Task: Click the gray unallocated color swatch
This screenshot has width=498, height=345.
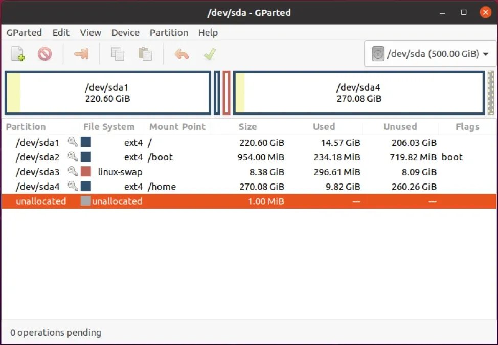Action: (86, 201)
